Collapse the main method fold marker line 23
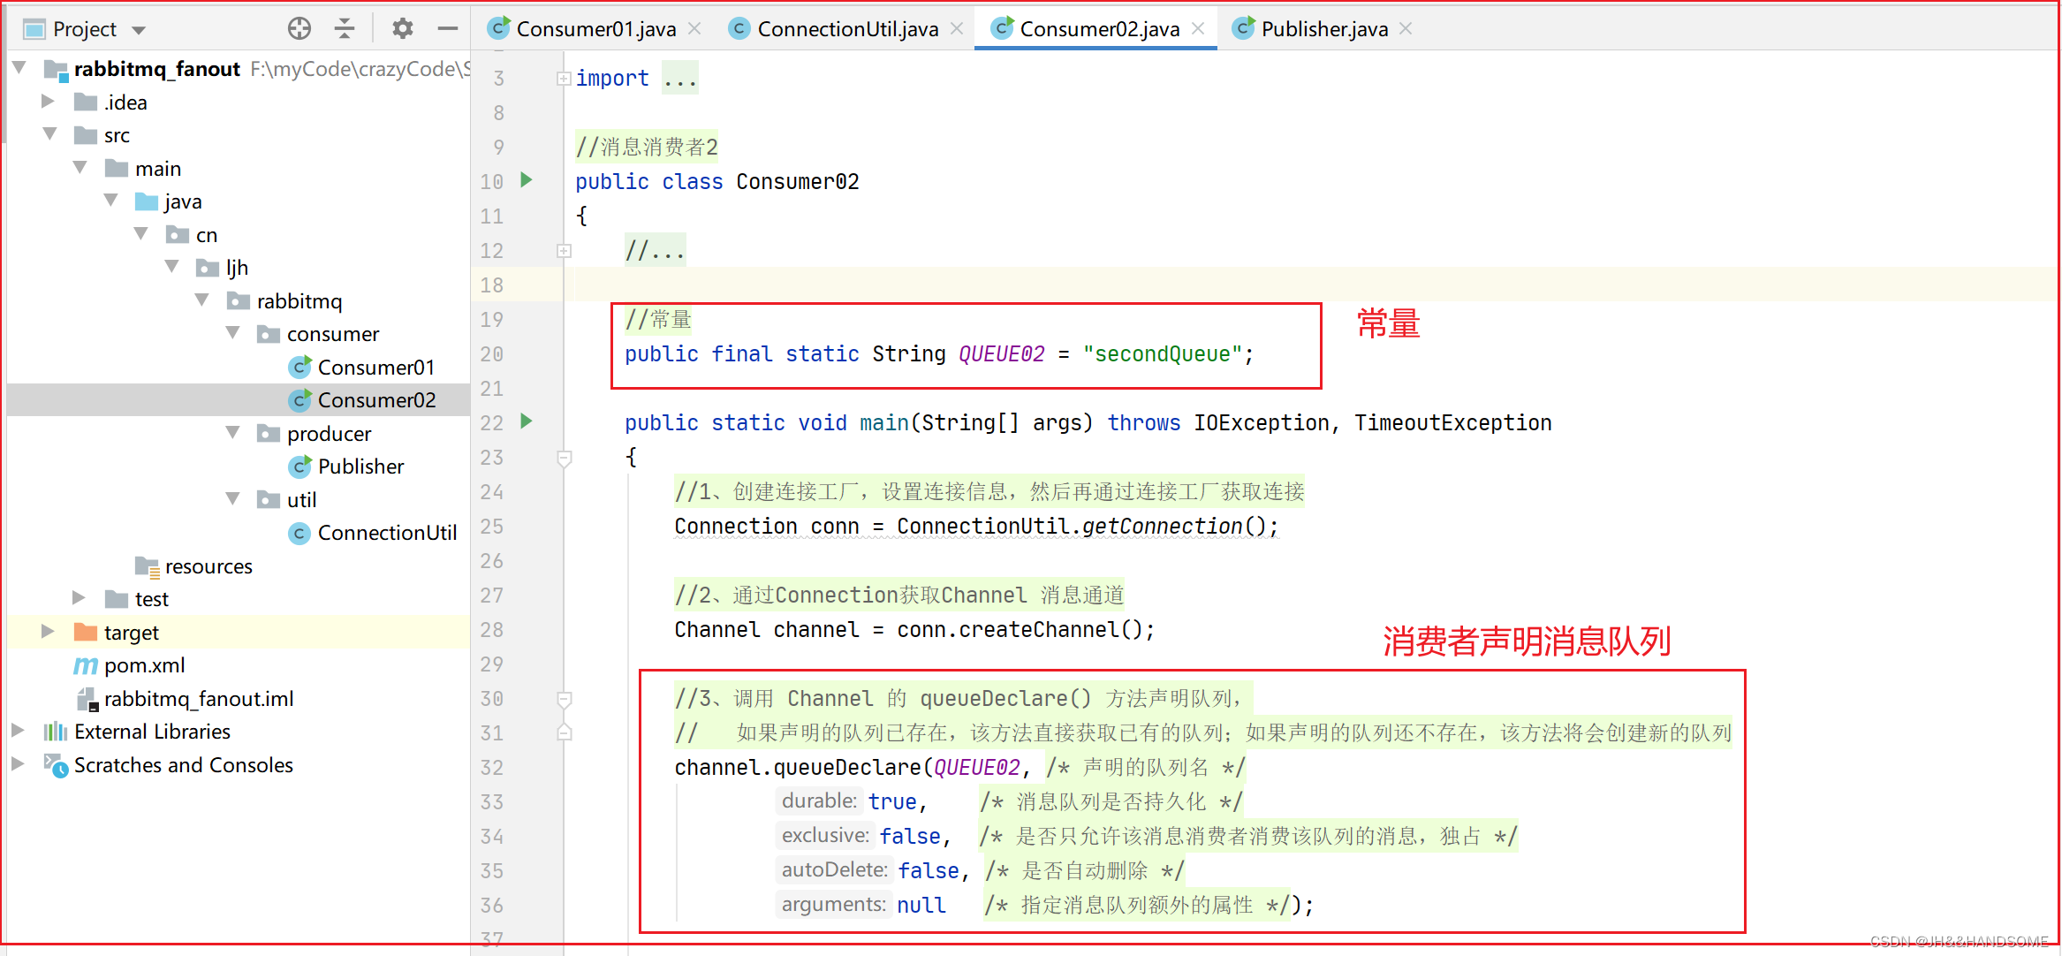Screen dimensions: 2062x956 (x=564, y=458)
